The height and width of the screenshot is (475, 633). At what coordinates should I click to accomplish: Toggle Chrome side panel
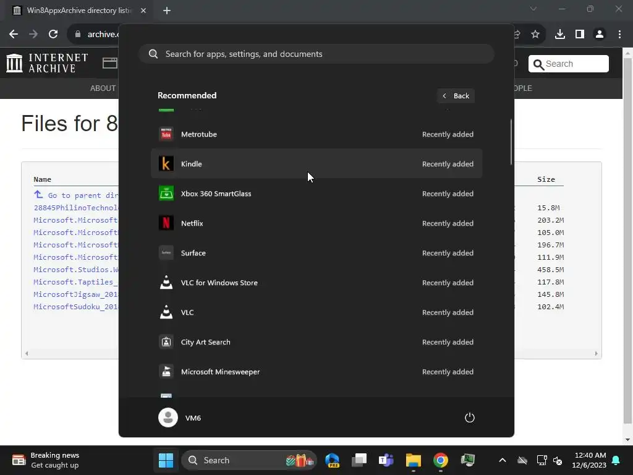tap(580, 35)
